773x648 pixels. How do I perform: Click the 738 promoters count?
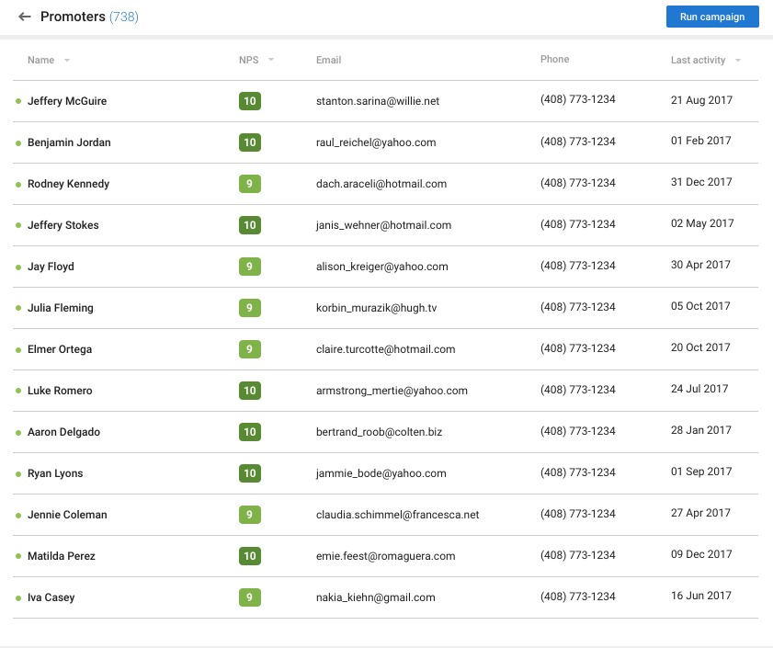pos(124,17)
